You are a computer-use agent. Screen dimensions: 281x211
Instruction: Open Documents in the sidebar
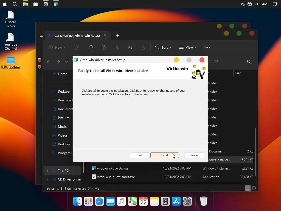pos(62,109)
